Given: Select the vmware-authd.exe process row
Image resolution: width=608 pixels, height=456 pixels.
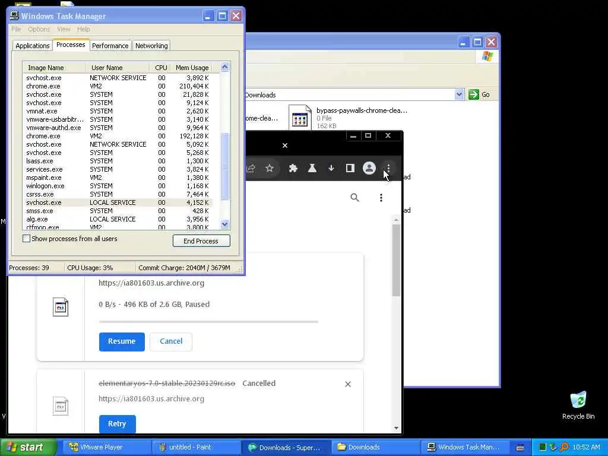Looking at the screenshot, I should click(x=118, y=128).
